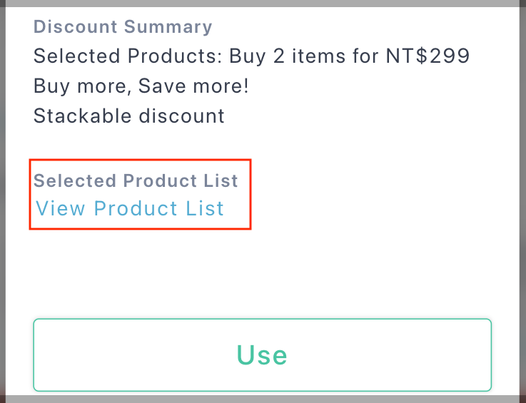Click the Buy more, Save more! line
The width and height of the screenshot is (526, 403).
pos(141,86)
